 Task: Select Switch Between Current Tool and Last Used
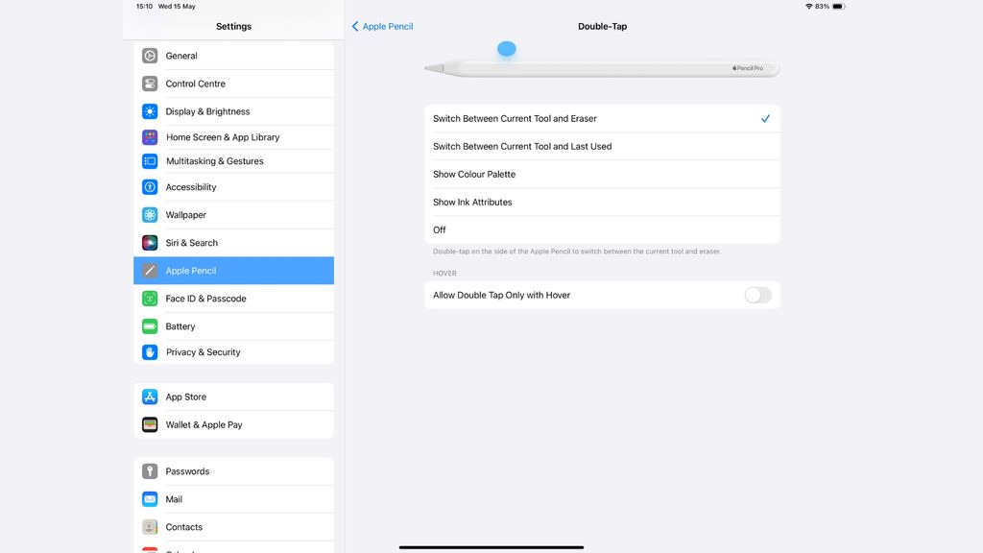tap(602, 146)
